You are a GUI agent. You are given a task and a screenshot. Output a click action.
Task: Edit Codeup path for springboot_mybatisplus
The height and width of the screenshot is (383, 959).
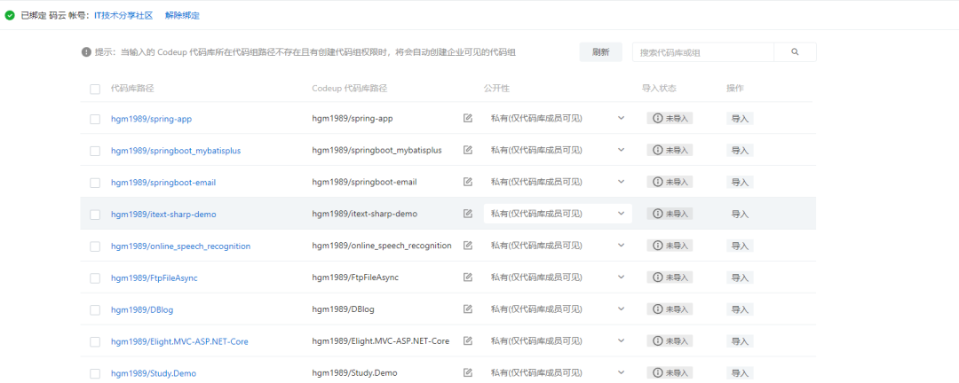[468, 150]
